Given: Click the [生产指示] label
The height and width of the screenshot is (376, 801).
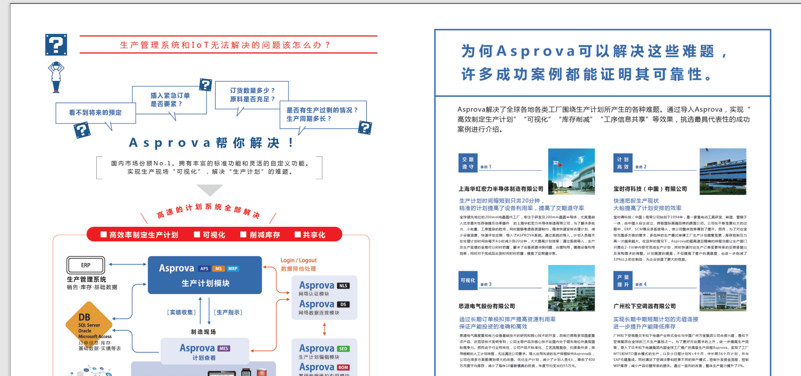Looking at the screenshot, I should [228, 312].
